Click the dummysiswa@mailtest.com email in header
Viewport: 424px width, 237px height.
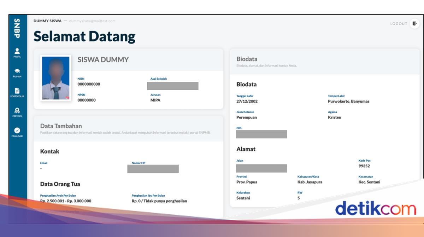pyautogui.click(x=92, y=21)
